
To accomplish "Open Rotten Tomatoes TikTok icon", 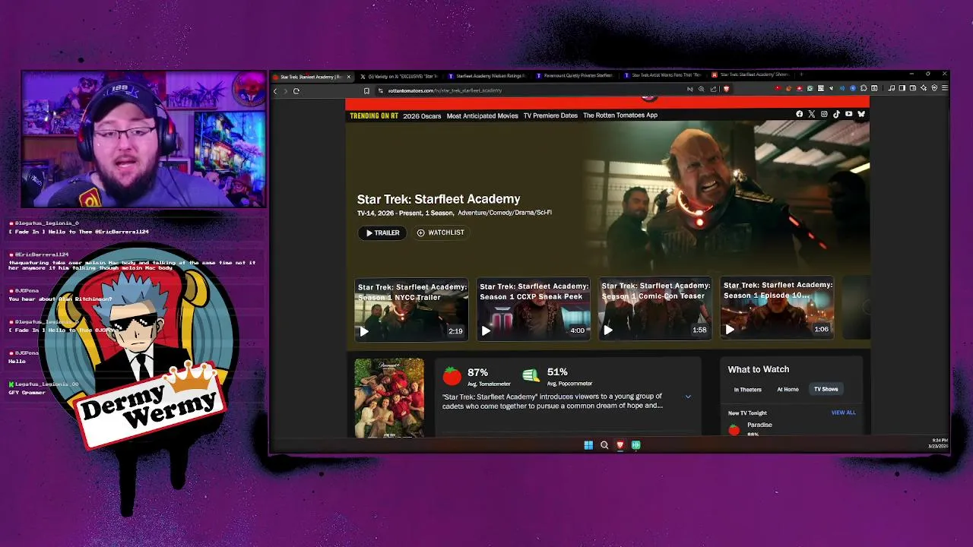I will click(836, 114).
